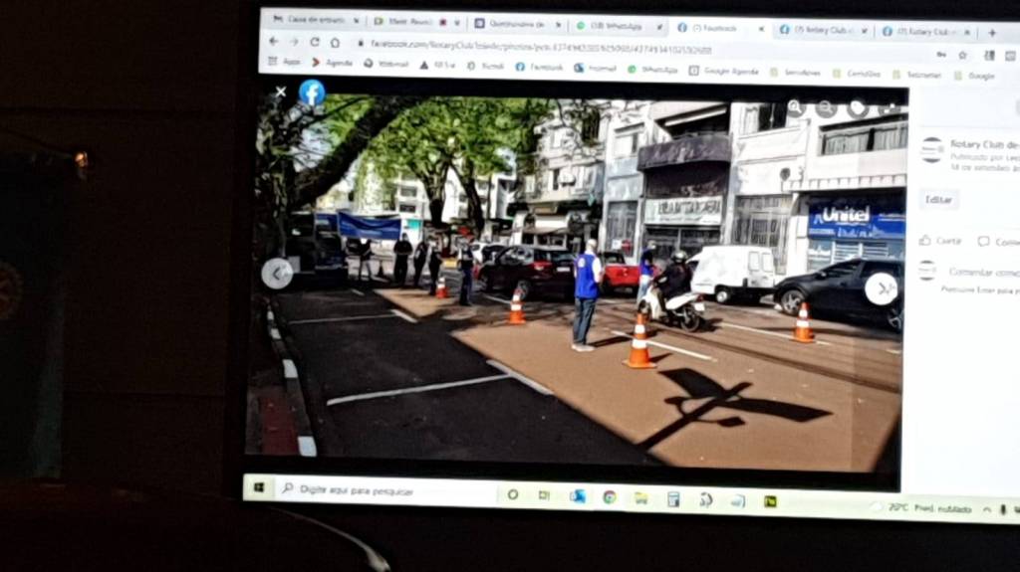
Task: Reload the page in the browser
Action: (315, 42)
